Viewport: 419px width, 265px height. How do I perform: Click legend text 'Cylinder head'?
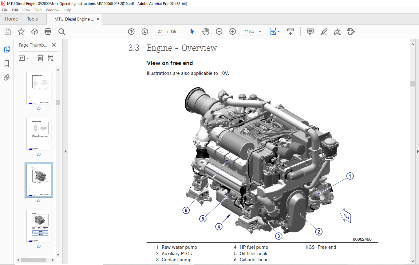click(x=254, y=260)
